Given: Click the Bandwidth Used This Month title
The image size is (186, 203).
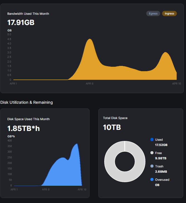Looking at the screenshot, I should tap(28, 14).
